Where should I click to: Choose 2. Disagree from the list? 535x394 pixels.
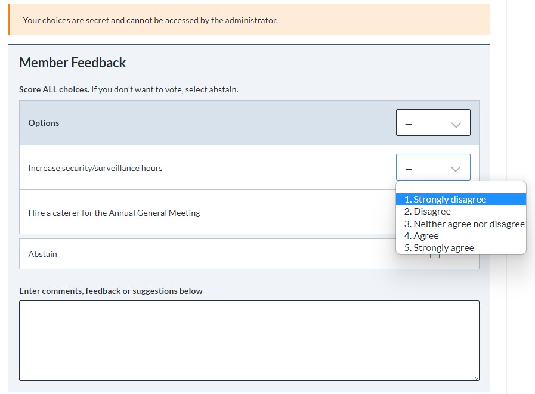460,212
